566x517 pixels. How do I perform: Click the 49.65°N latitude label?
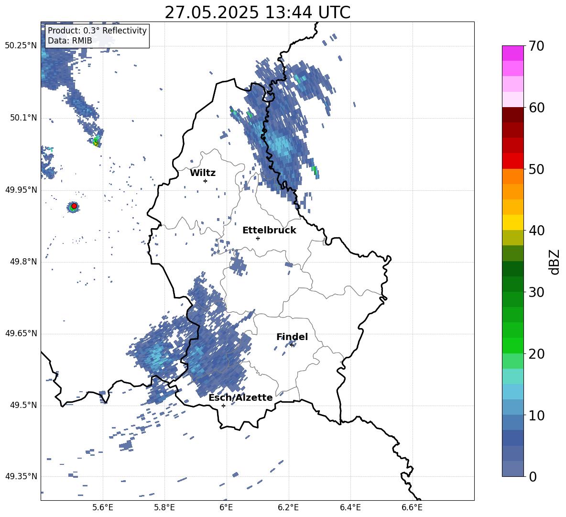(x=21, y=334)
